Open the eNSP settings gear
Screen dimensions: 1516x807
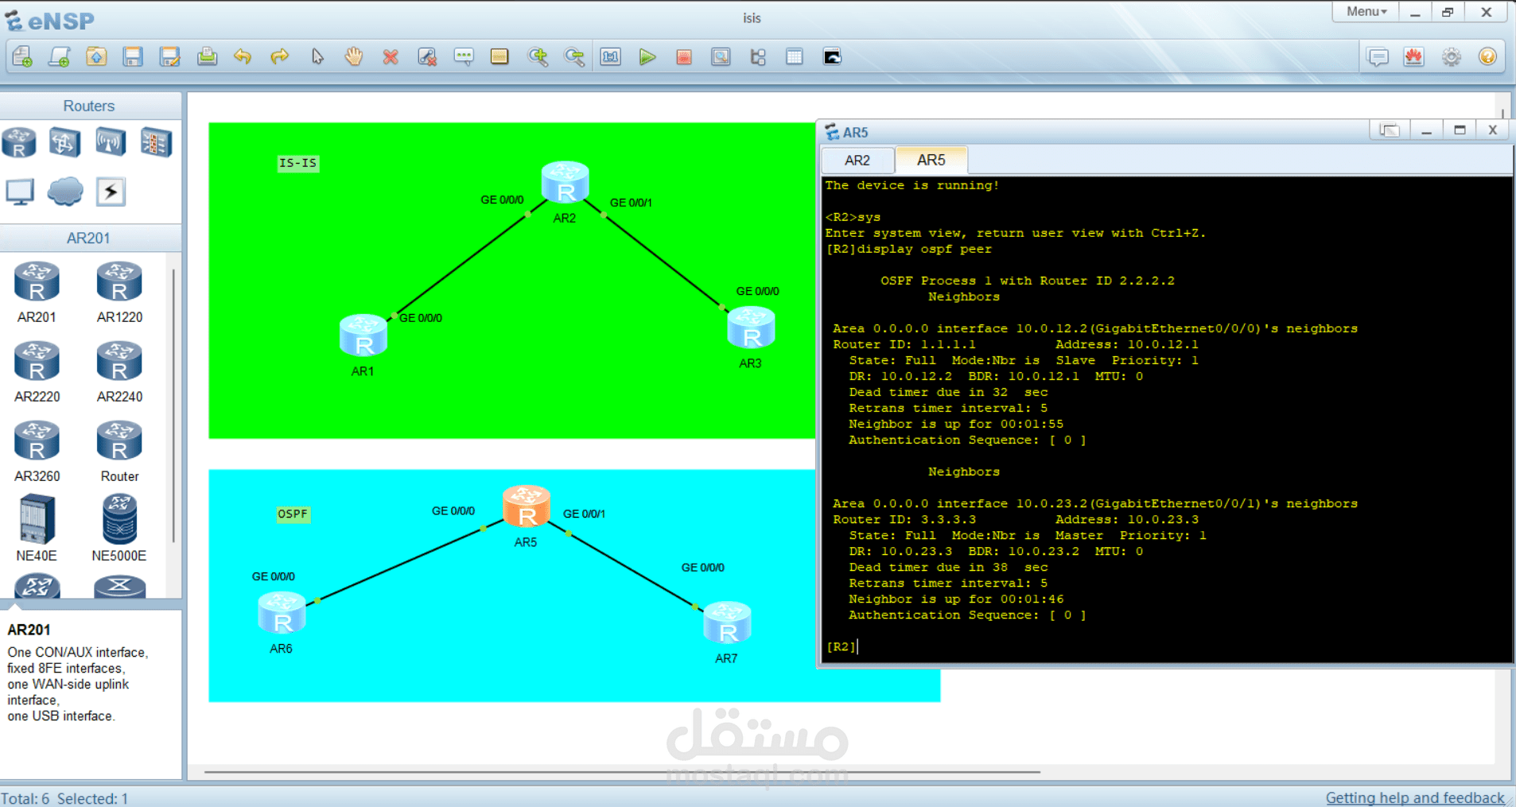[x=1451, y=56]
